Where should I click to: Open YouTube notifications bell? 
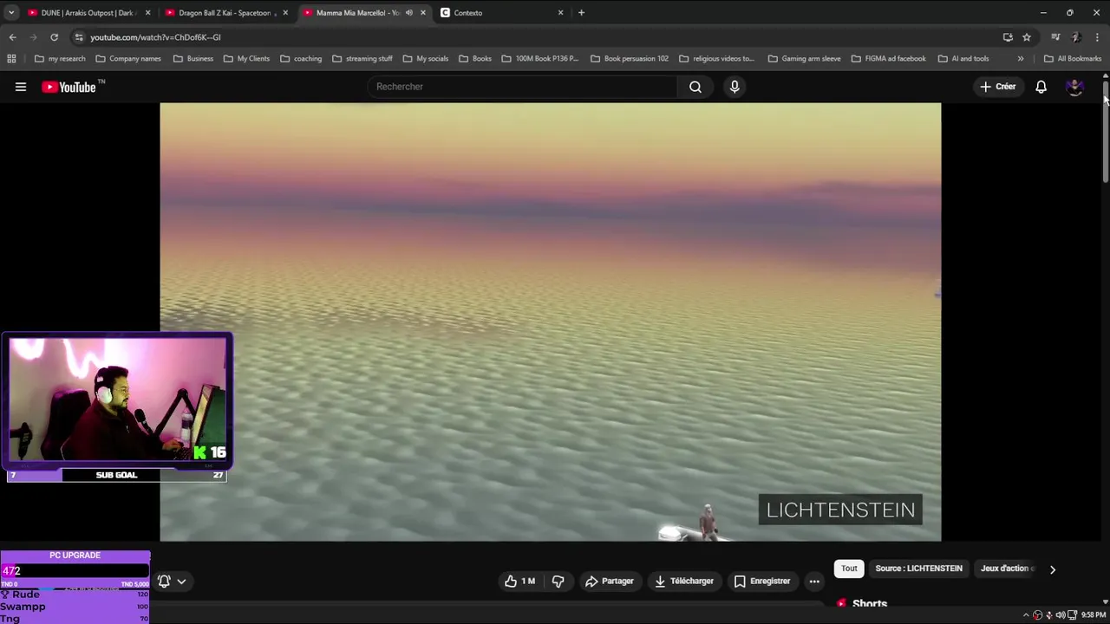coord(1041,87)
